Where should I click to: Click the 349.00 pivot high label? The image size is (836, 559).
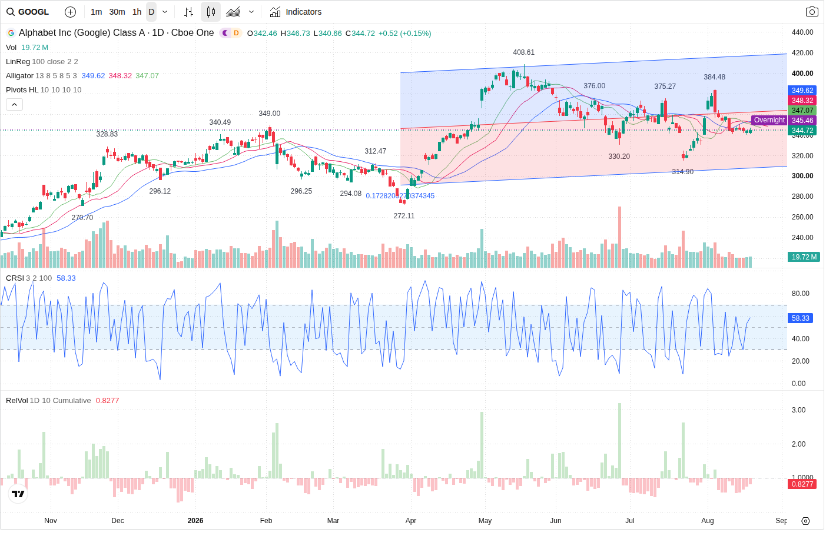coord(270,114)
